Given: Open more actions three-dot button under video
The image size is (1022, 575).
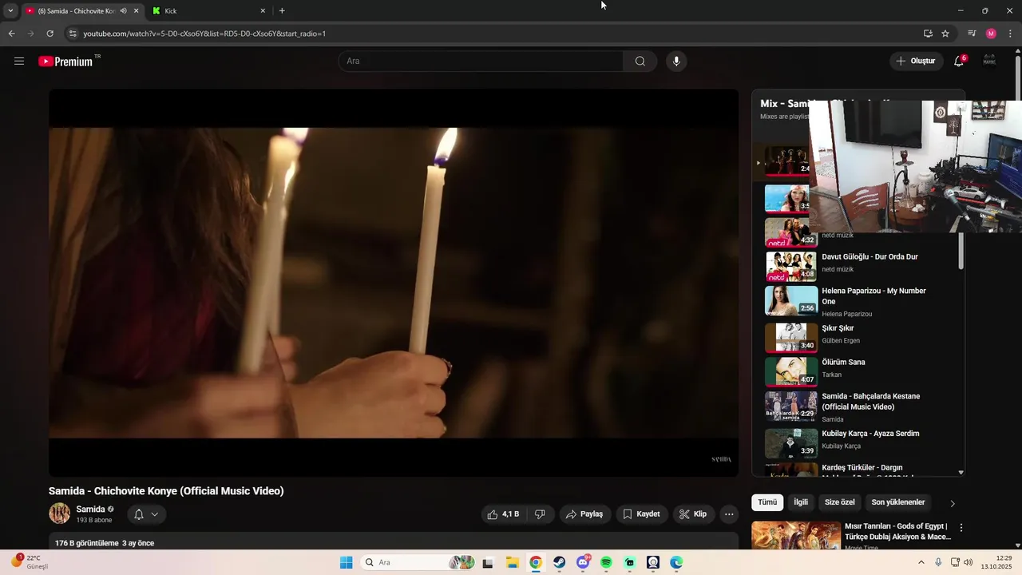Looking at the screenshot, I should pyautogui.click(x=729, y=514).
